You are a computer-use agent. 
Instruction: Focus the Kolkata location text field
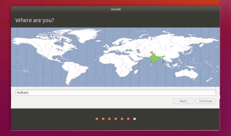(x=116, y=93)
